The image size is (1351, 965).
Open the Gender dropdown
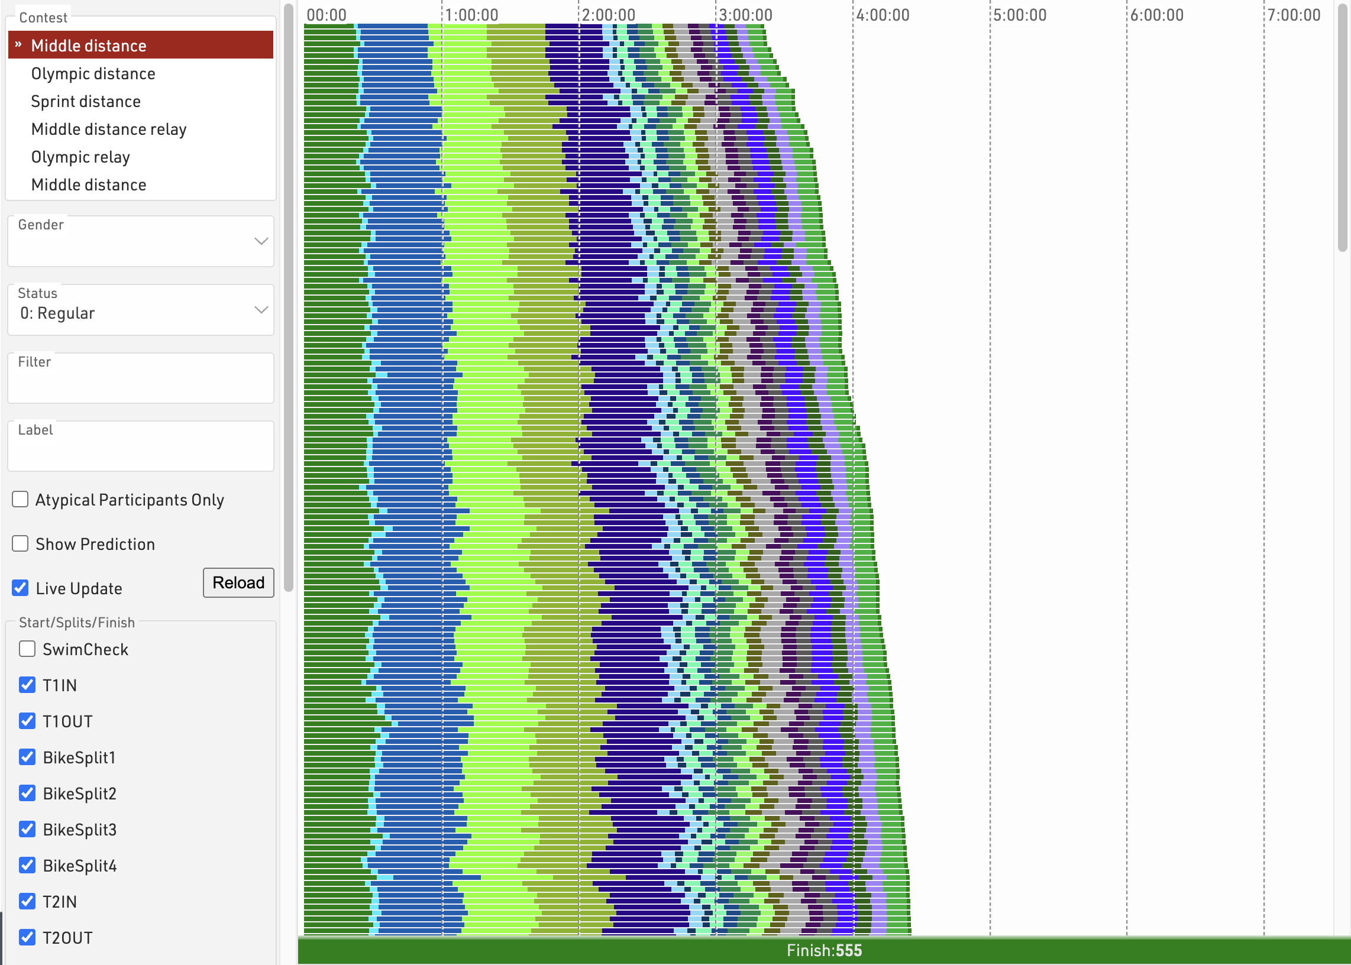coord(140,241)
